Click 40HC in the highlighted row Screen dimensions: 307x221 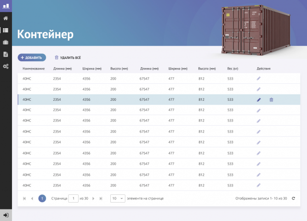[x=27, y=99]
